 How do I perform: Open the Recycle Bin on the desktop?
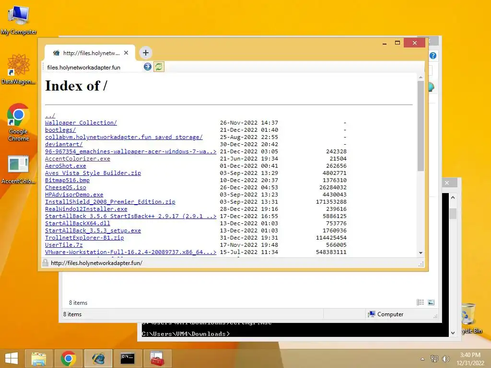coord(470,318)
